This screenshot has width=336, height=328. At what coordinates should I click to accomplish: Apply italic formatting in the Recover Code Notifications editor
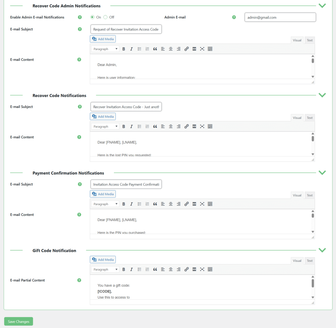click(x=131, y=126)
